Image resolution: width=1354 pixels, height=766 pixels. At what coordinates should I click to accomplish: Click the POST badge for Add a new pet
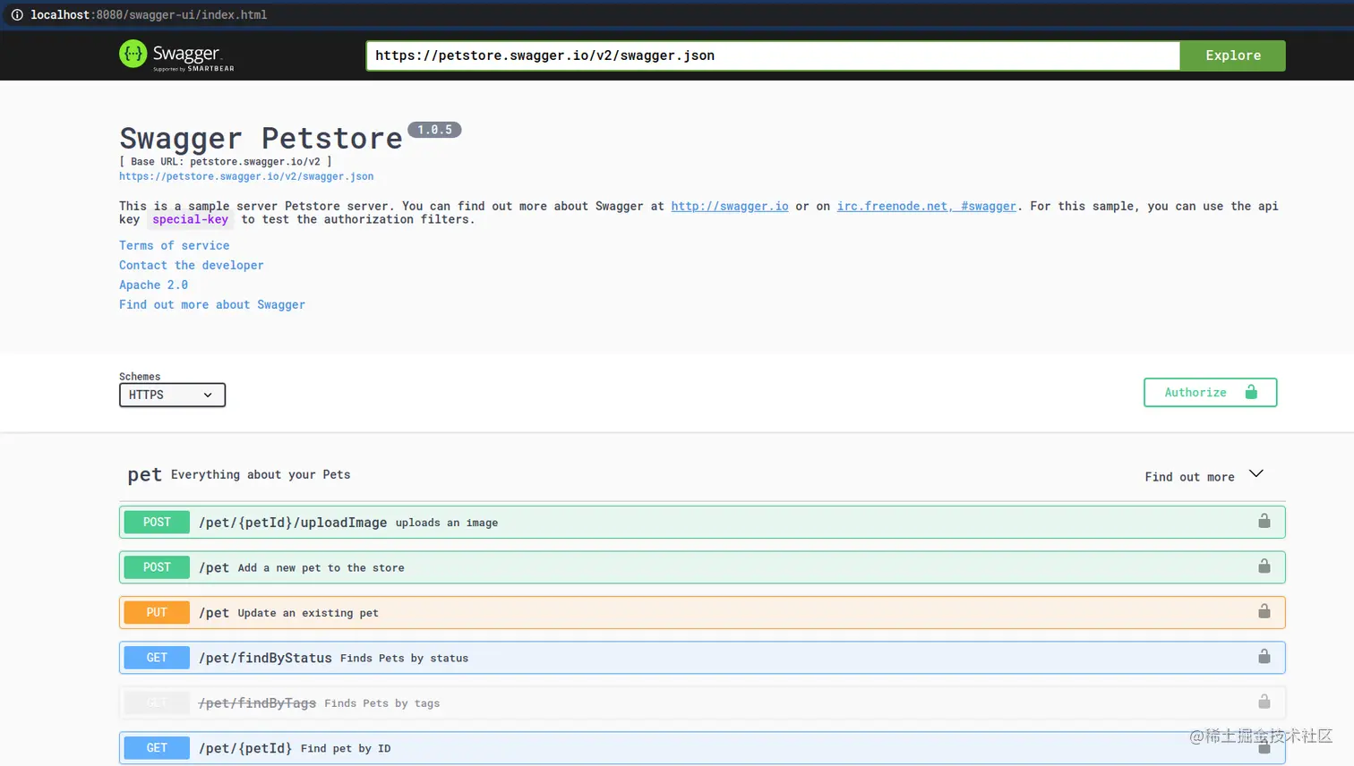pyautogui.click(x=157, y=567)
